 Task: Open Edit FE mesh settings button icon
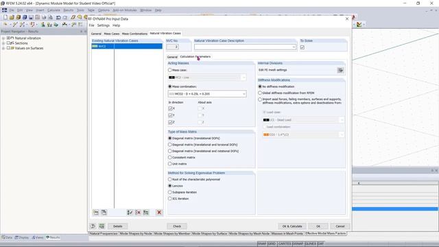(340, 70)
